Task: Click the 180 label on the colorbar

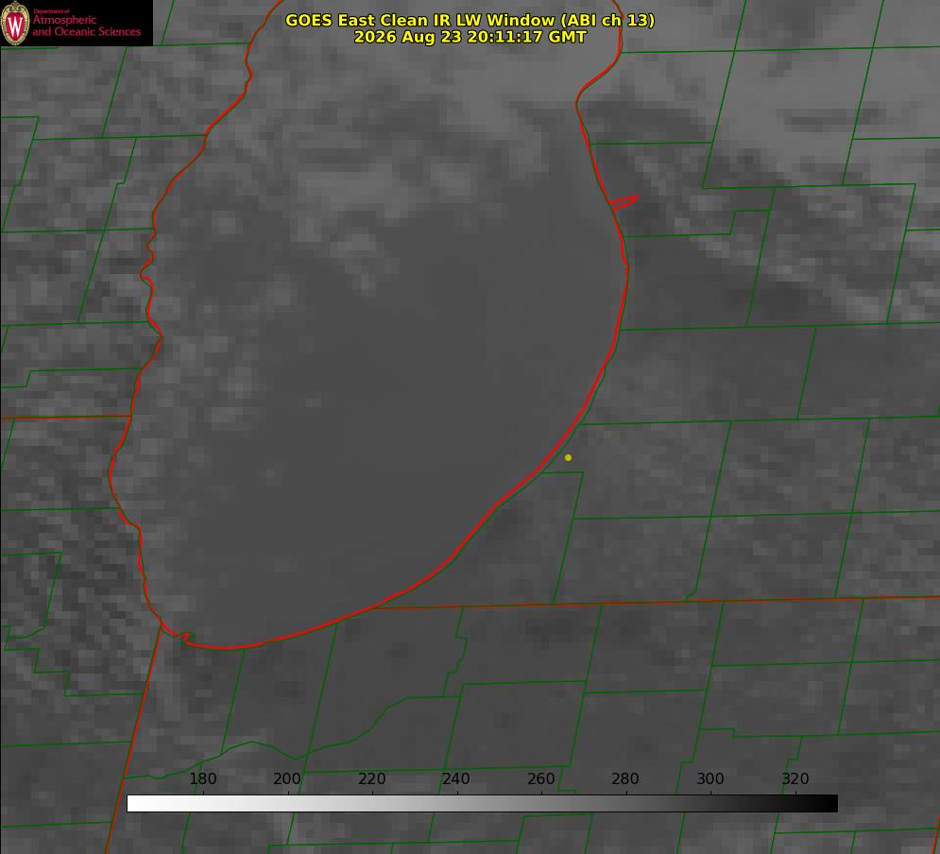Action: [203, 778]
